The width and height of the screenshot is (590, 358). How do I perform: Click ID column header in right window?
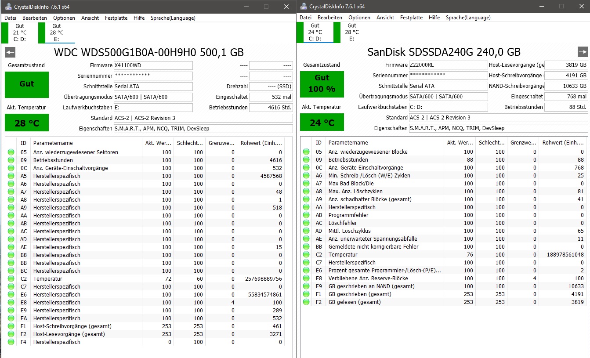pyautogui.click(x=319, y=143)
